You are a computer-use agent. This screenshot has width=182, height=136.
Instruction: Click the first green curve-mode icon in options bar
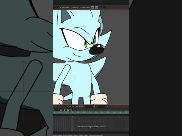(x=93, y=7)
